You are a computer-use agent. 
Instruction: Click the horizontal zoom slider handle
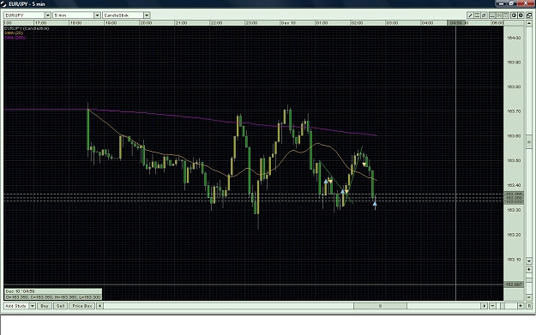[503, 306]
